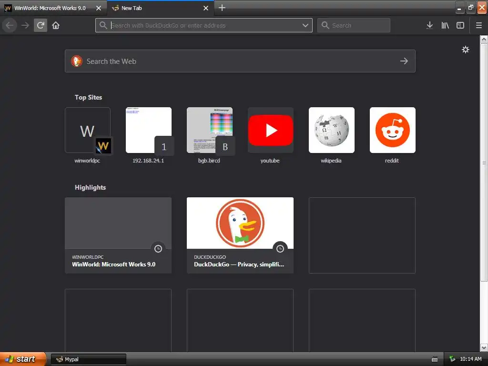488x366 pixels.
Task: Open the on-screen keyboard tray icon
Action: (x=435, y=359)
